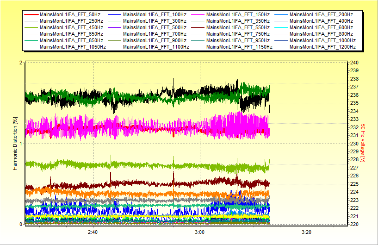Click the light green trace in the plot
This screenshot has width=378, height=245.
click(139, 164)
